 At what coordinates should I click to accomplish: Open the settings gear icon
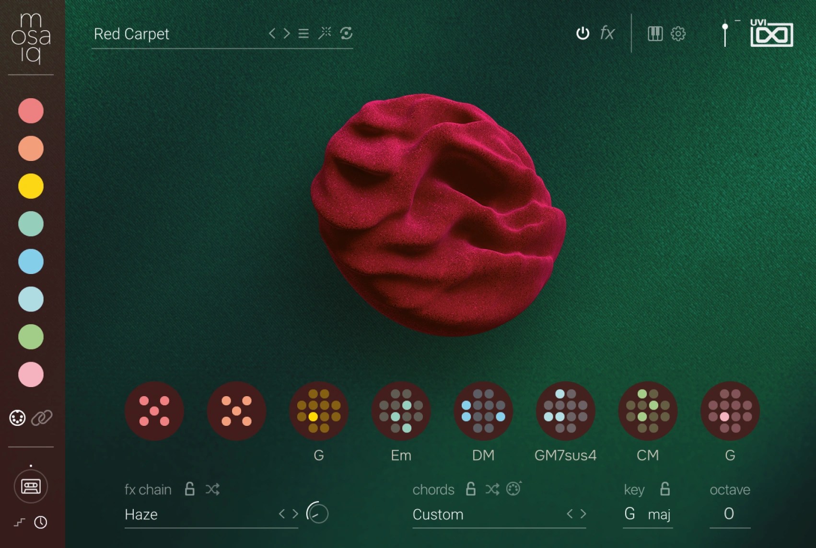pos(678,34)
